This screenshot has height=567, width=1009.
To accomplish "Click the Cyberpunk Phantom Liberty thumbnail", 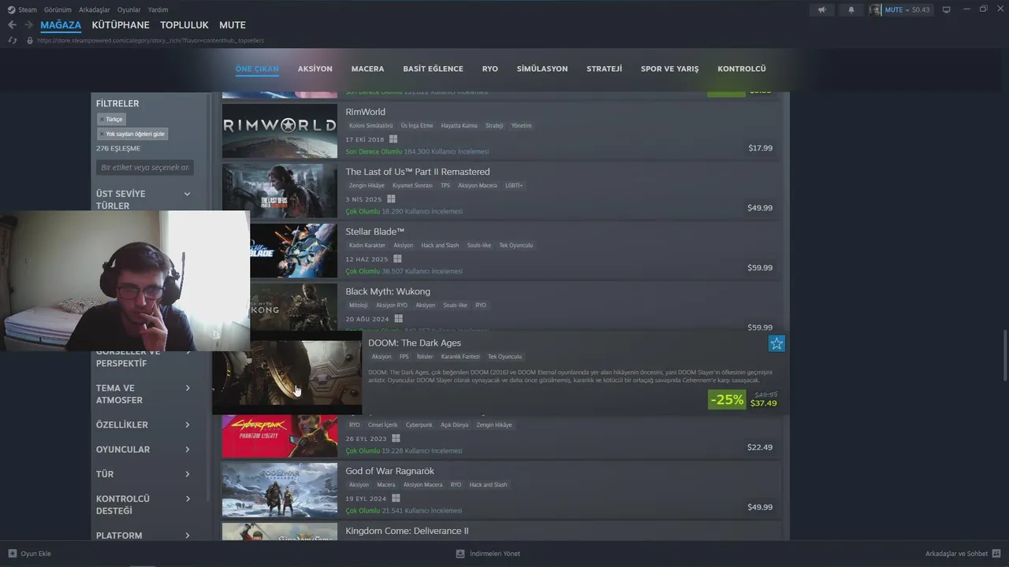I will (x=279, y=435).
